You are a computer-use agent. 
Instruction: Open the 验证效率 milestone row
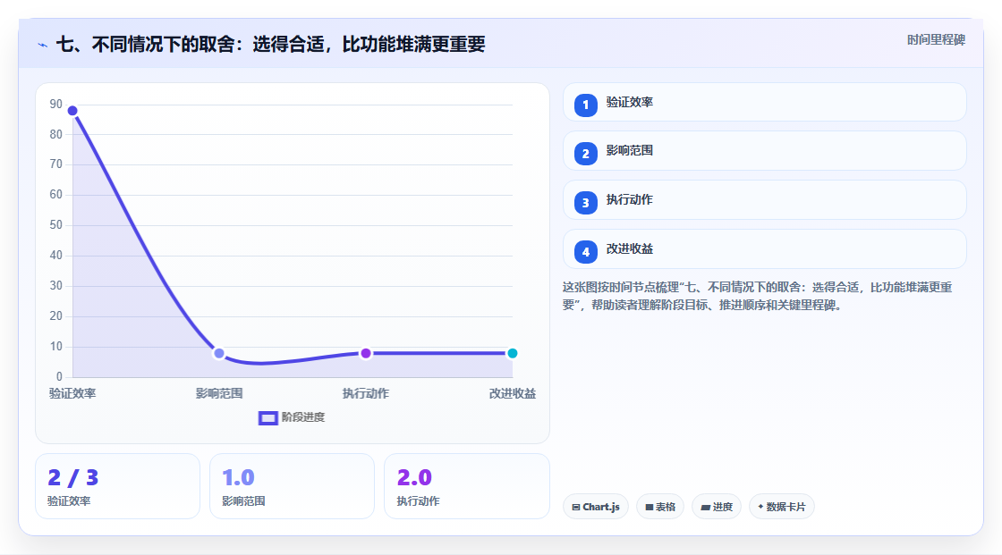(764, 102)
